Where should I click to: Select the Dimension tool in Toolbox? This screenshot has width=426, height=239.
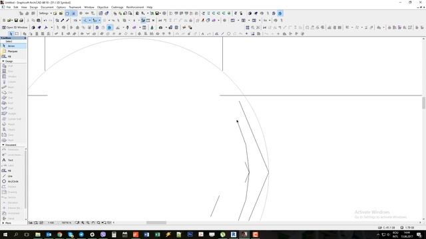point(13,149)
